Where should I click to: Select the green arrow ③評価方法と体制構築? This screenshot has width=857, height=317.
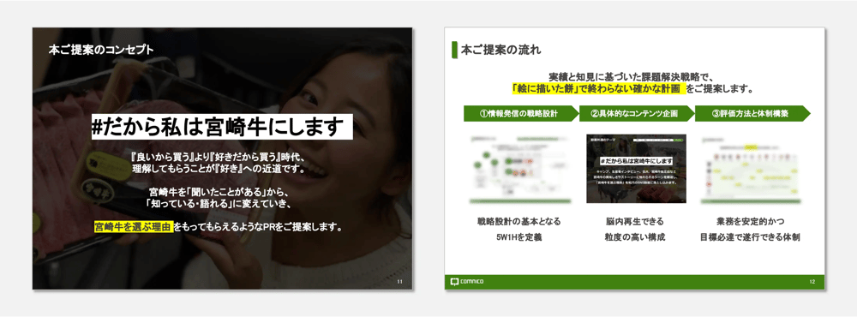(752, 114)
